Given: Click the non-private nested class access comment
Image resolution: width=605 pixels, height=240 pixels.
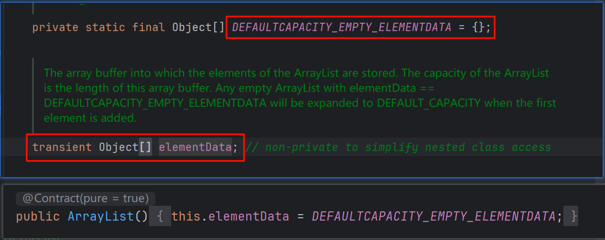Looking at the screenshot, I should (x=398, y=148).
